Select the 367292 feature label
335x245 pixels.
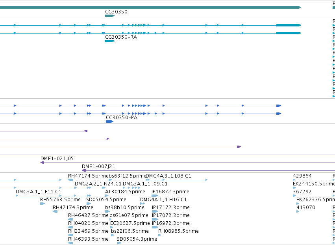302,192
